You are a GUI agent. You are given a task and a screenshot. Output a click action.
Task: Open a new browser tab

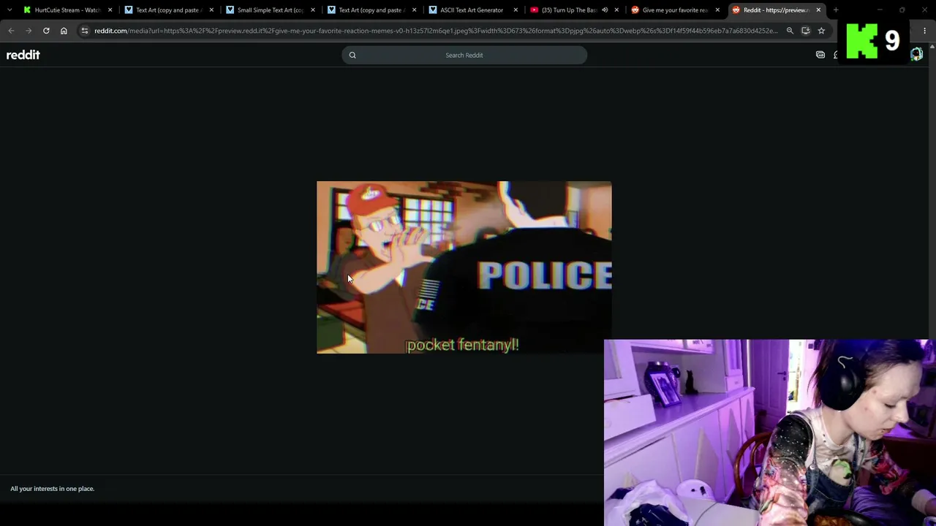pos(836,10)
